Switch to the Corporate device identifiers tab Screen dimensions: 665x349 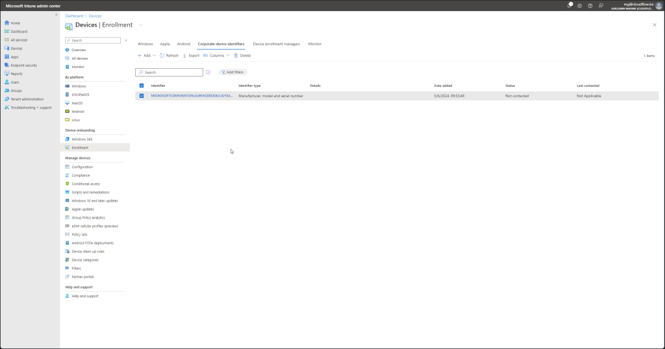tap(221, 44)
